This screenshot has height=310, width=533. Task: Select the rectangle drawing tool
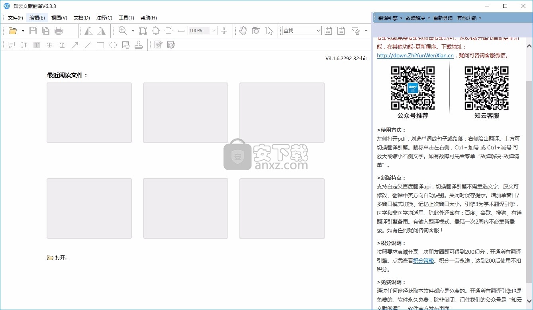pos(100,45)
